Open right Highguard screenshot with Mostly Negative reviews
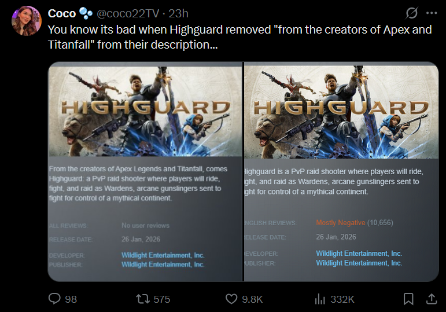Image resolution: width=446 pixels, height=312 pixels. 341,172
